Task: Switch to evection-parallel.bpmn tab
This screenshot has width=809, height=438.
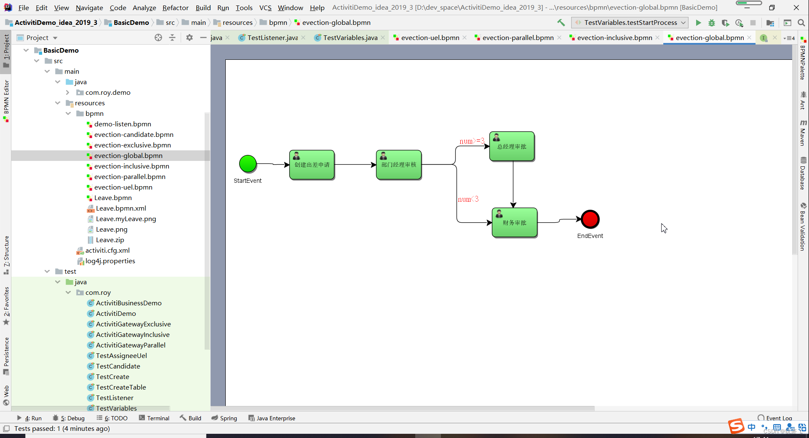Action: pos(518,37)
